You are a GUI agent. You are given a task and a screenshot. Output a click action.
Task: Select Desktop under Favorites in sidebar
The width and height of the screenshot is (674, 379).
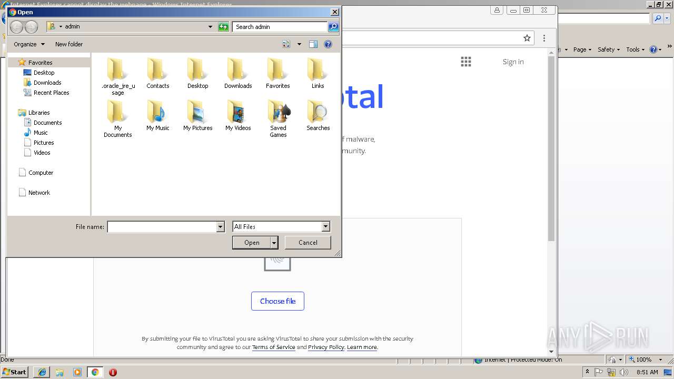[x=44, y=73]
